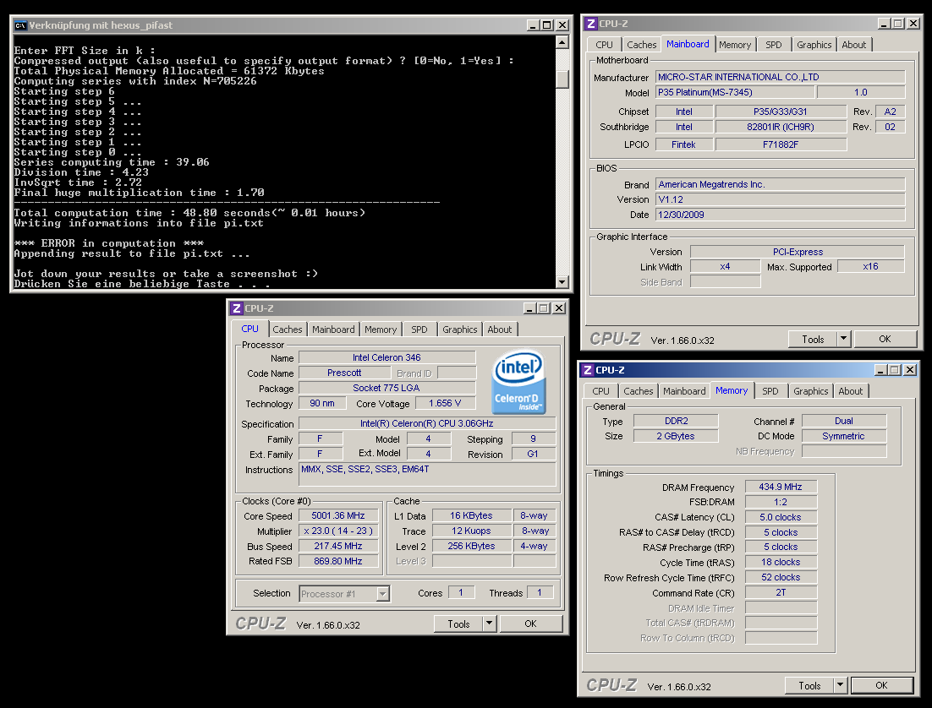This screenshot has height=708, width=932.
Task: Click the Multiplier value 'x 23.0 ( 14 - 23 )'
Action: [x=337, y=531]
